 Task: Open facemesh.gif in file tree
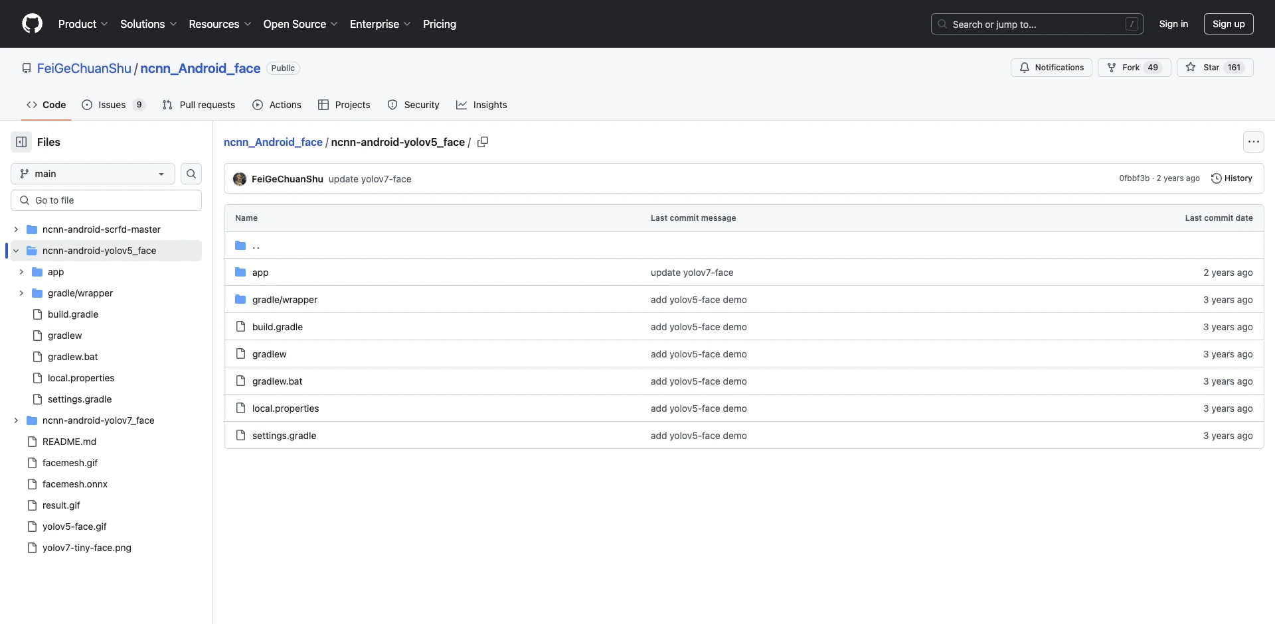click(x=70, y=463)
